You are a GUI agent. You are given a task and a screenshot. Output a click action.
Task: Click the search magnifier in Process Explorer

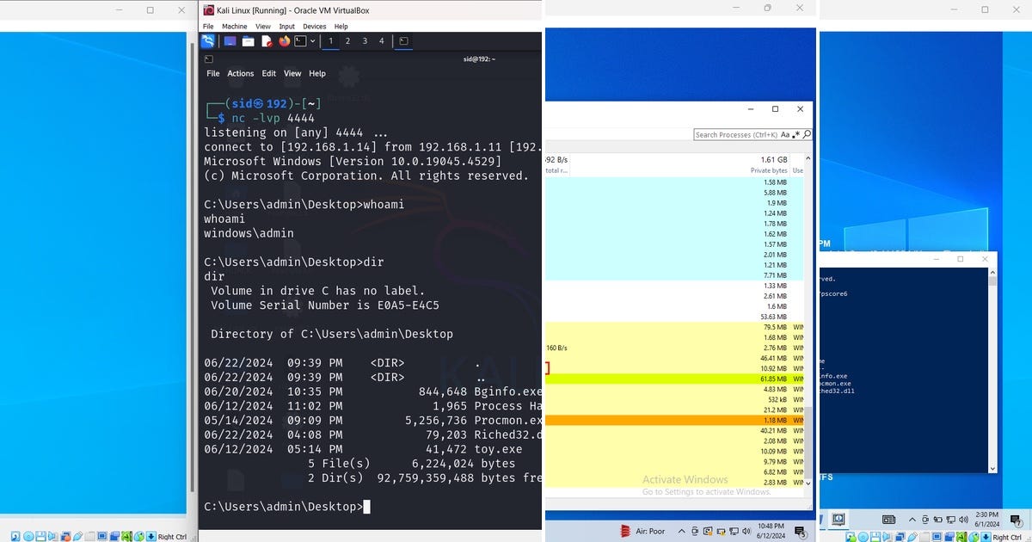coord(805,135)
